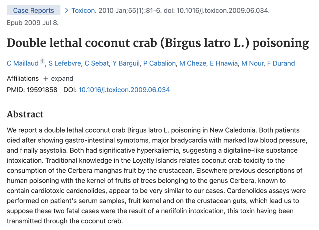Viewport: 319px width, 230px height.
Task: Click the article title about coconut crab poisoning
Action: (158, 43)
